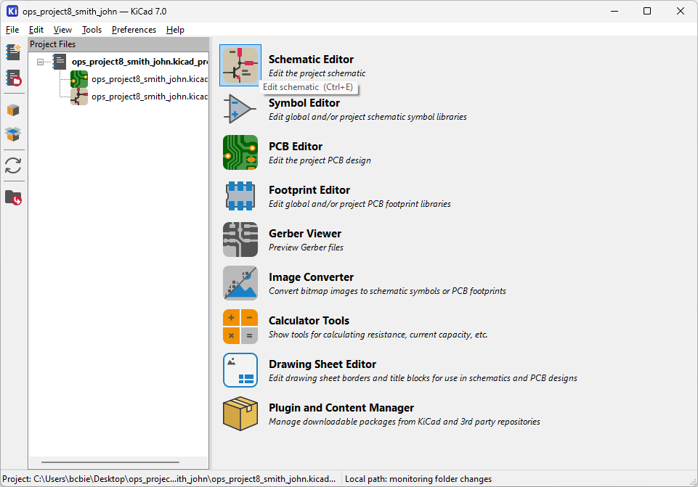This screenshot has height=487, width=698.
Task: Launch Calculator Tools icon
Action: click(240, 327)
